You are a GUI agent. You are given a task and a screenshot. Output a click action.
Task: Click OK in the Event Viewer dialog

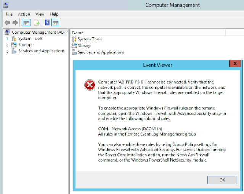[222, 180]
